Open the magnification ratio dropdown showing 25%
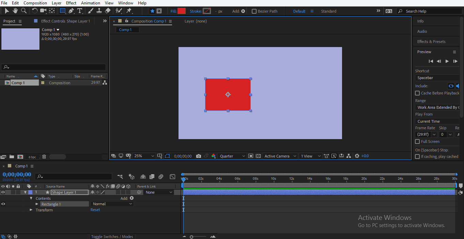464x239 pixels. point(143,156)
